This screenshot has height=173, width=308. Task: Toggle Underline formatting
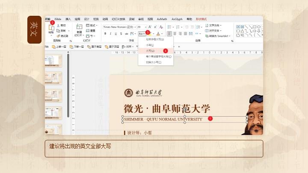[116, 34]
